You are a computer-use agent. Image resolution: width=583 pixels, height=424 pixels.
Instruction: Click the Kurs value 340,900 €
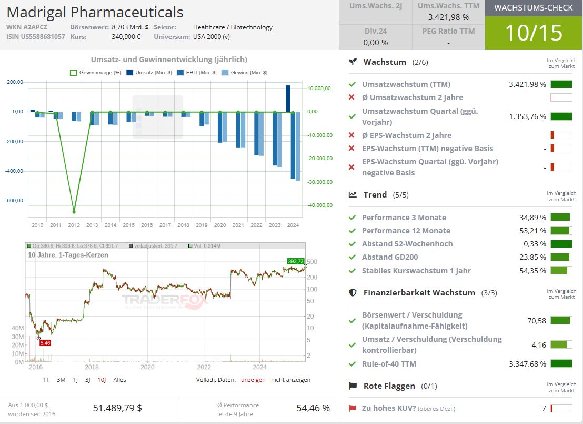(x=126, y=37)
